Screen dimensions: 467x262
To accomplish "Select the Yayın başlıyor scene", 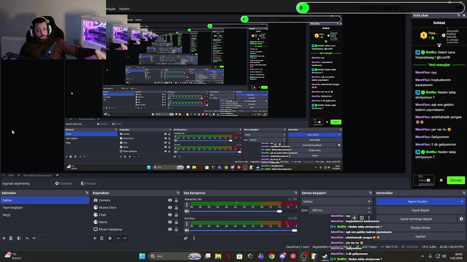I will (x=45, y=207).
